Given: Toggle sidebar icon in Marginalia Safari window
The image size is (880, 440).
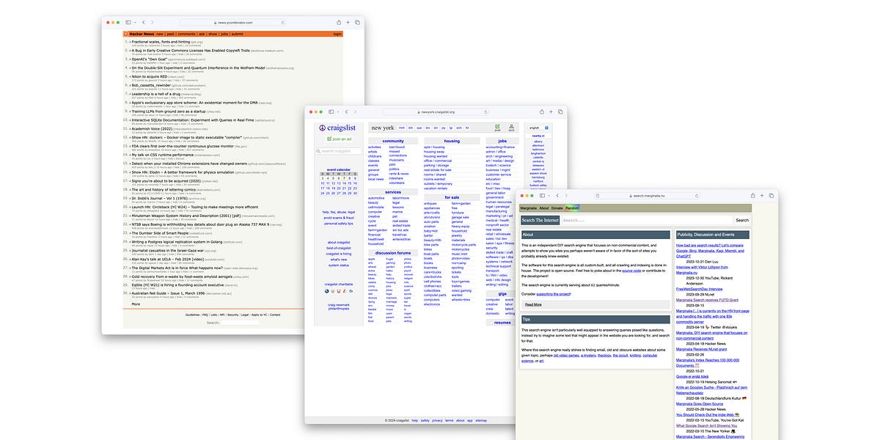Looking at the screenshot, I should click(543, 196).
